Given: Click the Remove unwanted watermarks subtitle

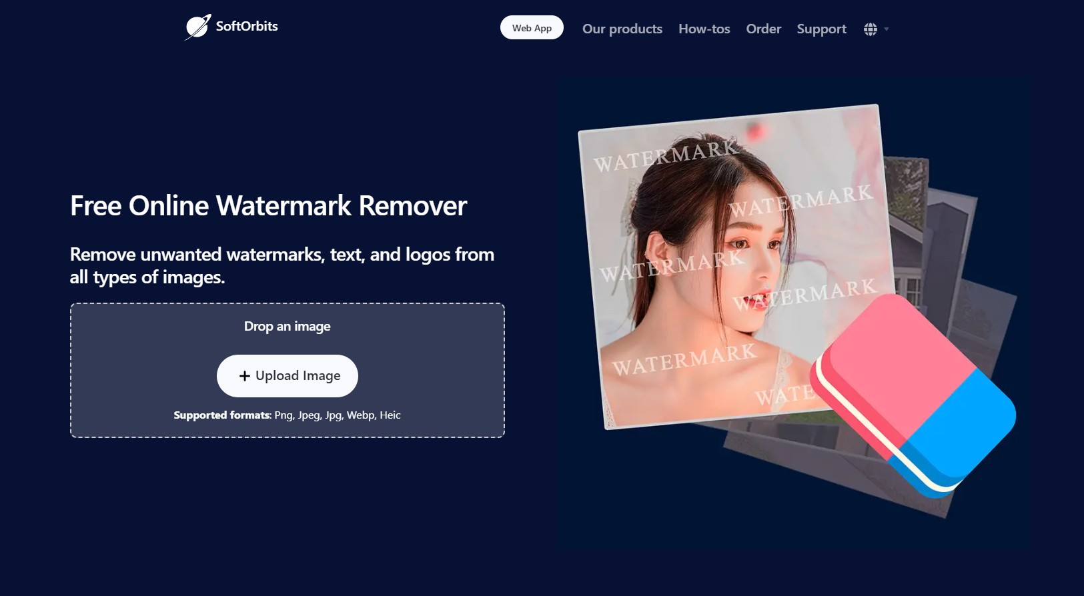Looking at the screenshot, I should tap(282, 265).
